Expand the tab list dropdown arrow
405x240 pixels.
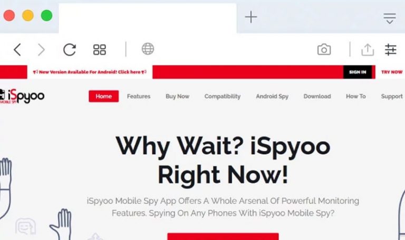390,18
